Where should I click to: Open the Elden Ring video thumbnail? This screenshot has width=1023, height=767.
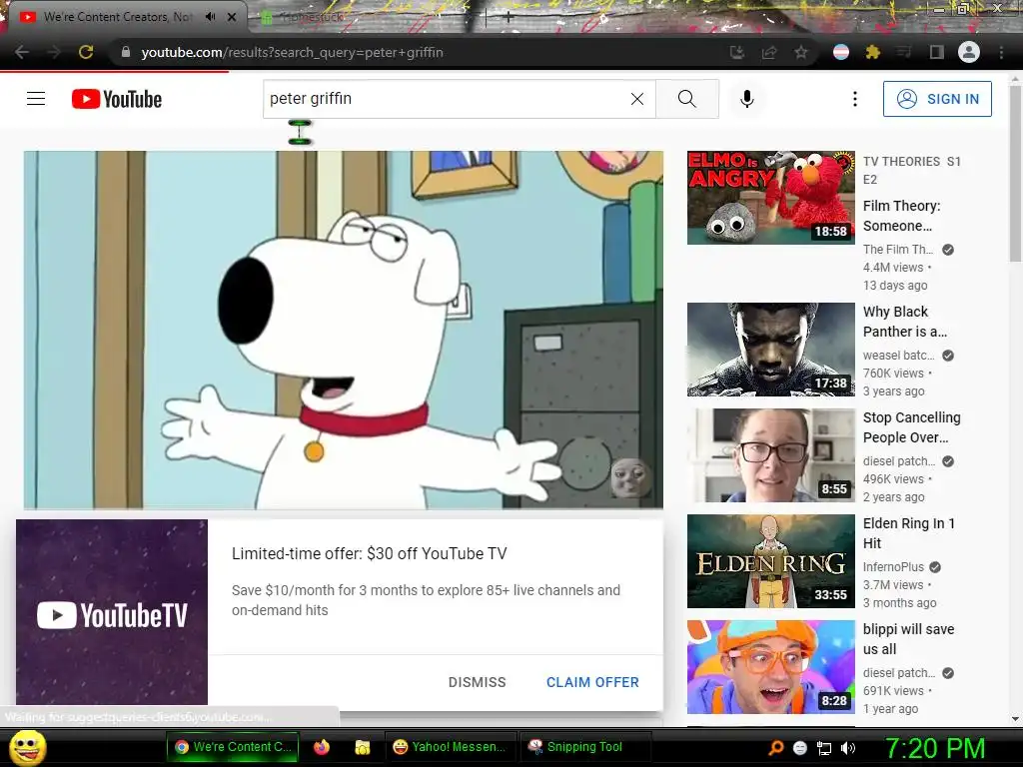(770, 561)
